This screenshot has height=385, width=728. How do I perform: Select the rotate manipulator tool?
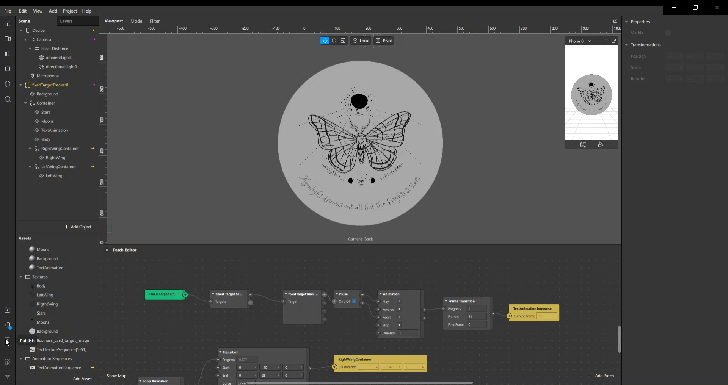334,41
